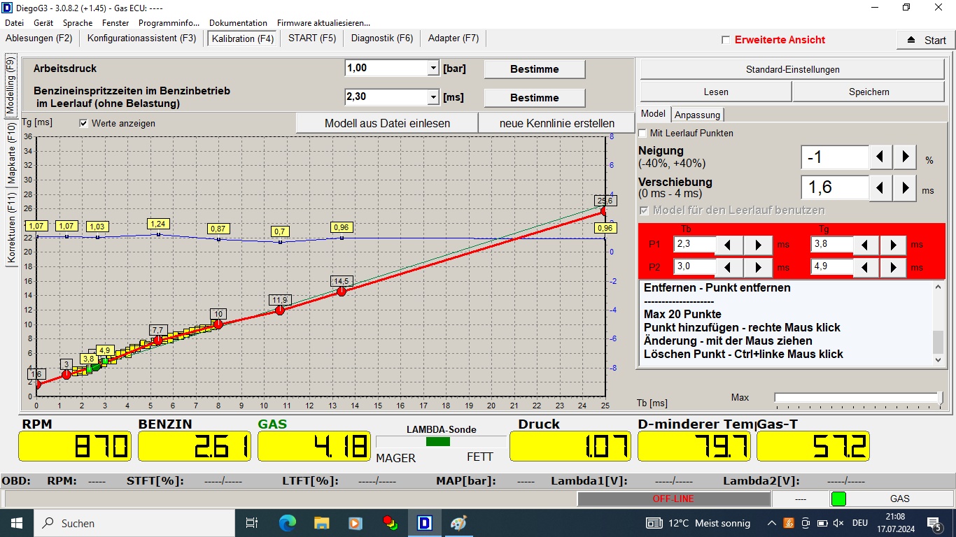Screen dimensions: 956x537
Task: Decrease P1 Tb value arrow
Action: coord(729,245)
